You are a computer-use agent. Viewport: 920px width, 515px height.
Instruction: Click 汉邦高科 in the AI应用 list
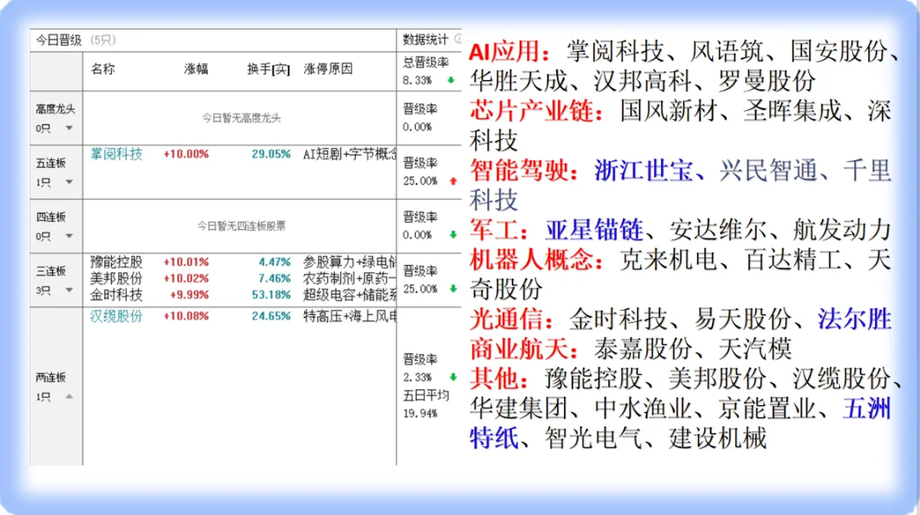(642, 81)
